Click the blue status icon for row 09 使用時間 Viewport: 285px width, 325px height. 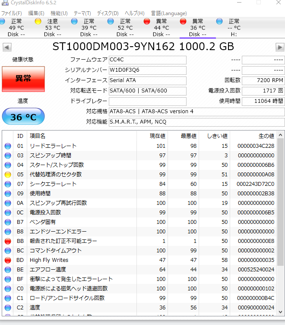[8, 194]
